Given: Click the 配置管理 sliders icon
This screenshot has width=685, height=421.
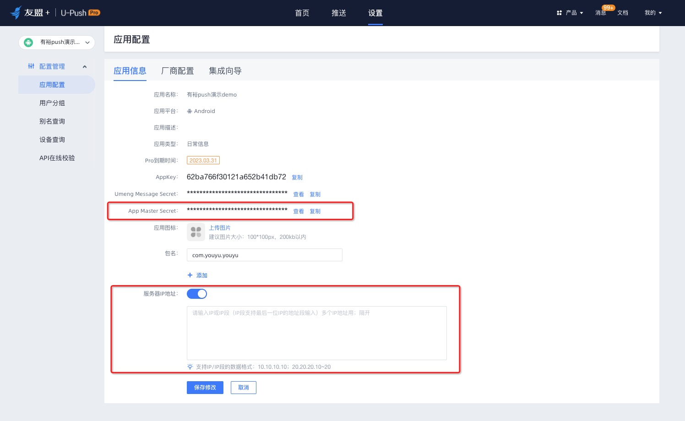Looking at the screenshot, I should pos(31,66).
